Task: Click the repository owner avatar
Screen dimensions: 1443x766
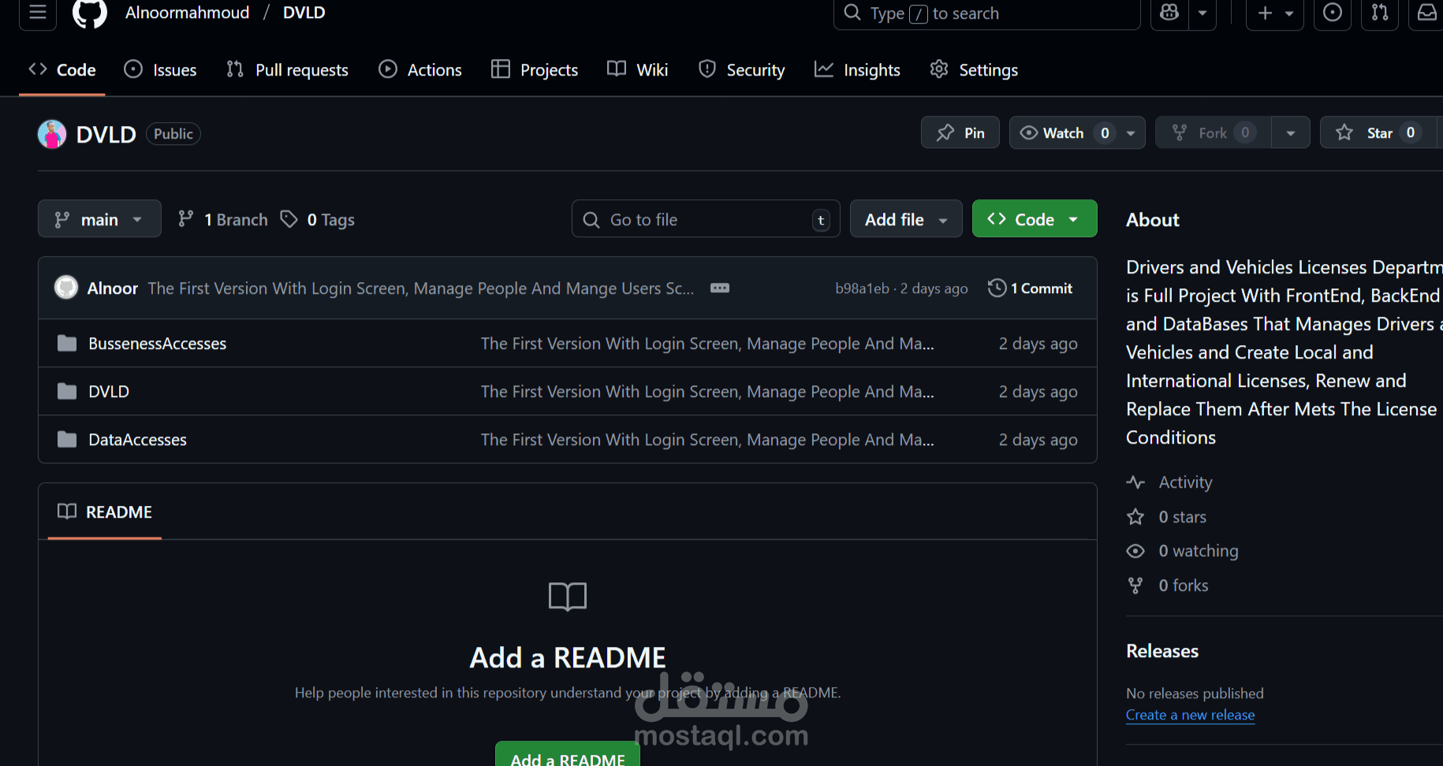Action: tap(52, 134)
